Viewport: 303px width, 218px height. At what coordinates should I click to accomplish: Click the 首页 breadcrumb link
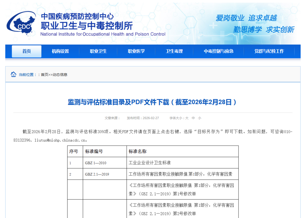[x=44, y=75]
